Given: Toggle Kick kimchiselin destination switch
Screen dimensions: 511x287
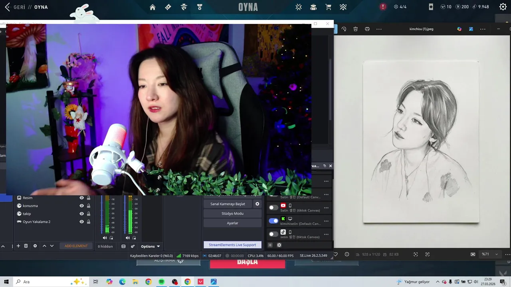Looking at the screenshot, I should pyautogui.click(x=273, y=220).
